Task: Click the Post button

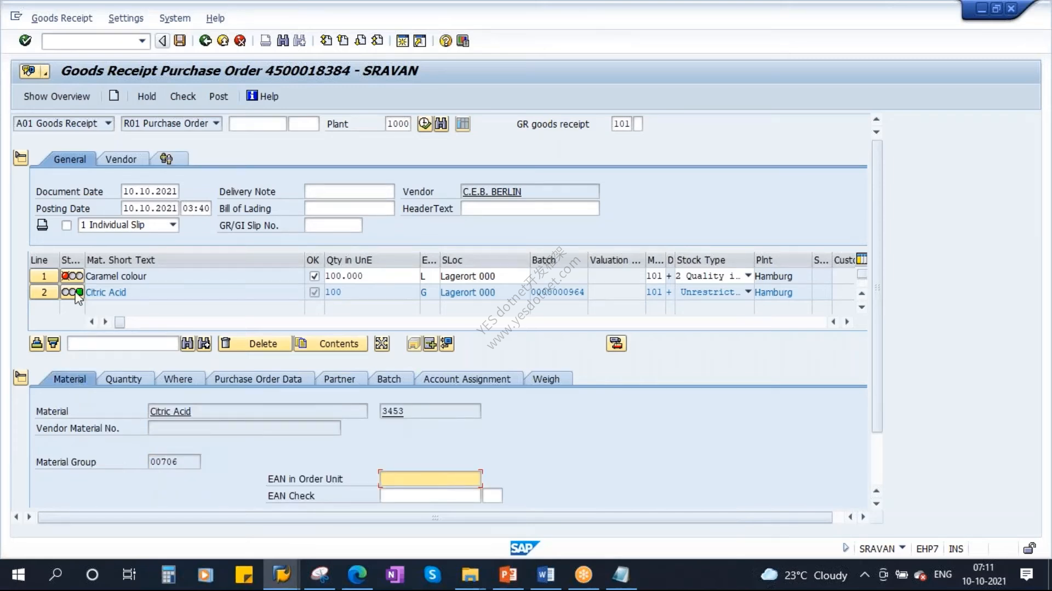Action: 218,96
